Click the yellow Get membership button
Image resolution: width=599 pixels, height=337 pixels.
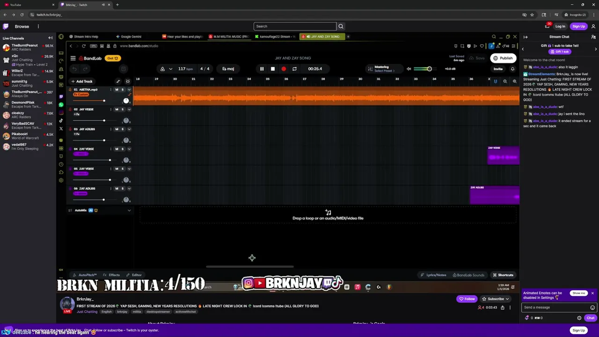[113, 58]
